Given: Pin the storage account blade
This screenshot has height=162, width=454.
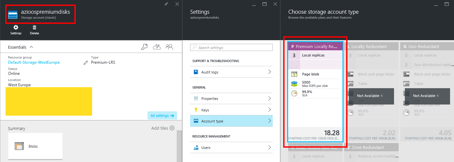Looking at the screenshot, I should point(167,4).
